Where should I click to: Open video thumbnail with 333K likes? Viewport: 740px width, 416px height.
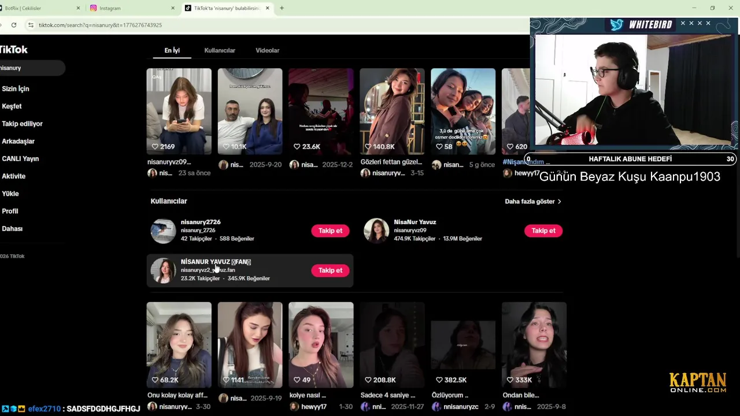(x=534, y=344)
